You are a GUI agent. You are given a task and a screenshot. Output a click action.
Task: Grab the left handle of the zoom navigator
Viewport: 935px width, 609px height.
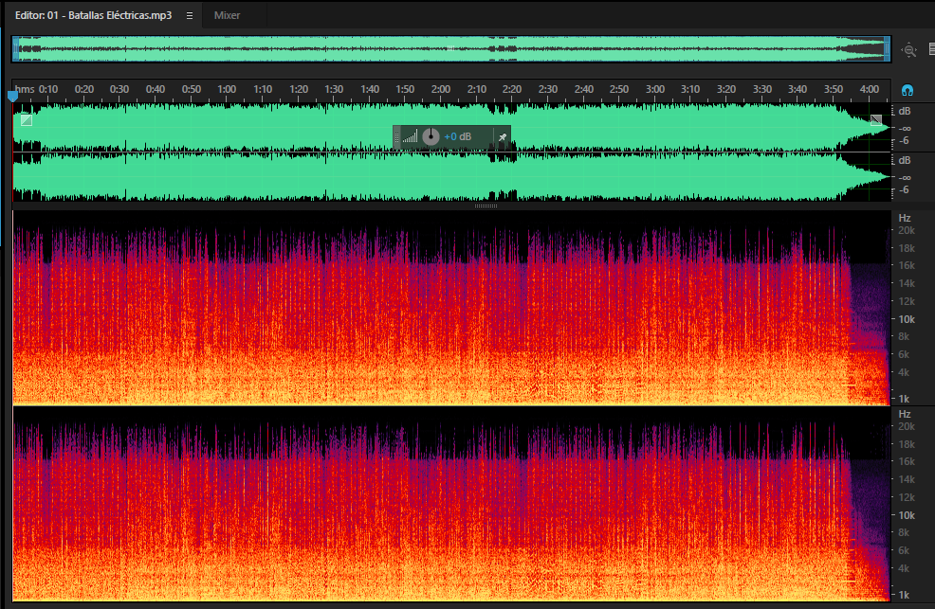coord(16,49)
